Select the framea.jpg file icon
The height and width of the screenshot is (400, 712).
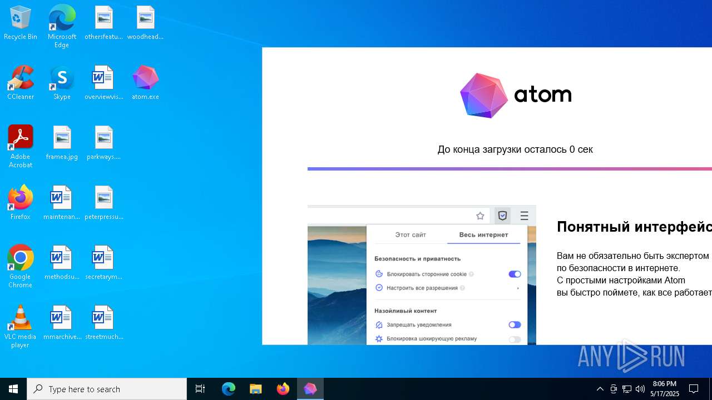click(x=62, y=143)
